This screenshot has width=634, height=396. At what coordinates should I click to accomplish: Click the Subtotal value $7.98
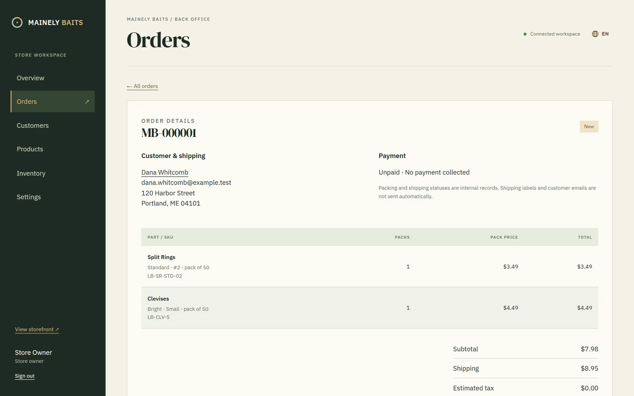coord(590,349)
